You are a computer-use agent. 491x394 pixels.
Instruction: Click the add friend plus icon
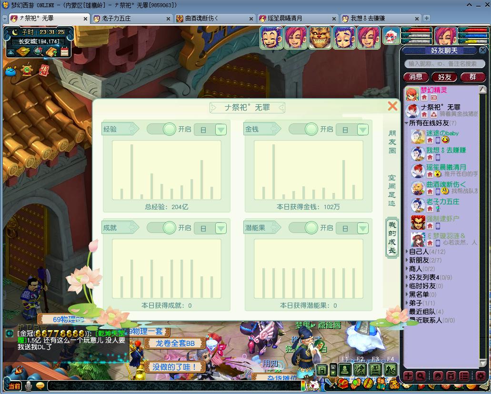(408, 375)
